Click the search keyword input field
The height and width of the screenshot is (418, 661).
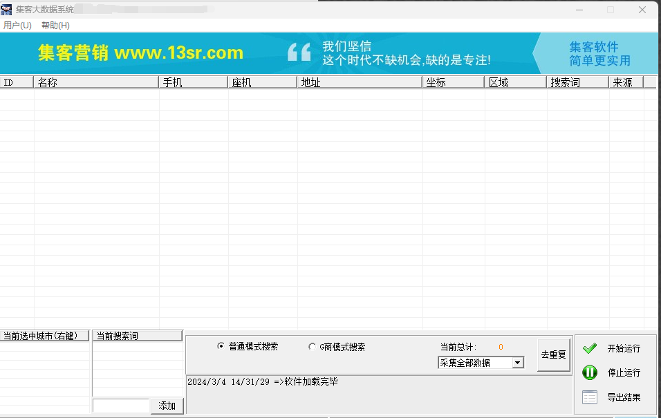(x=120, y=406)
